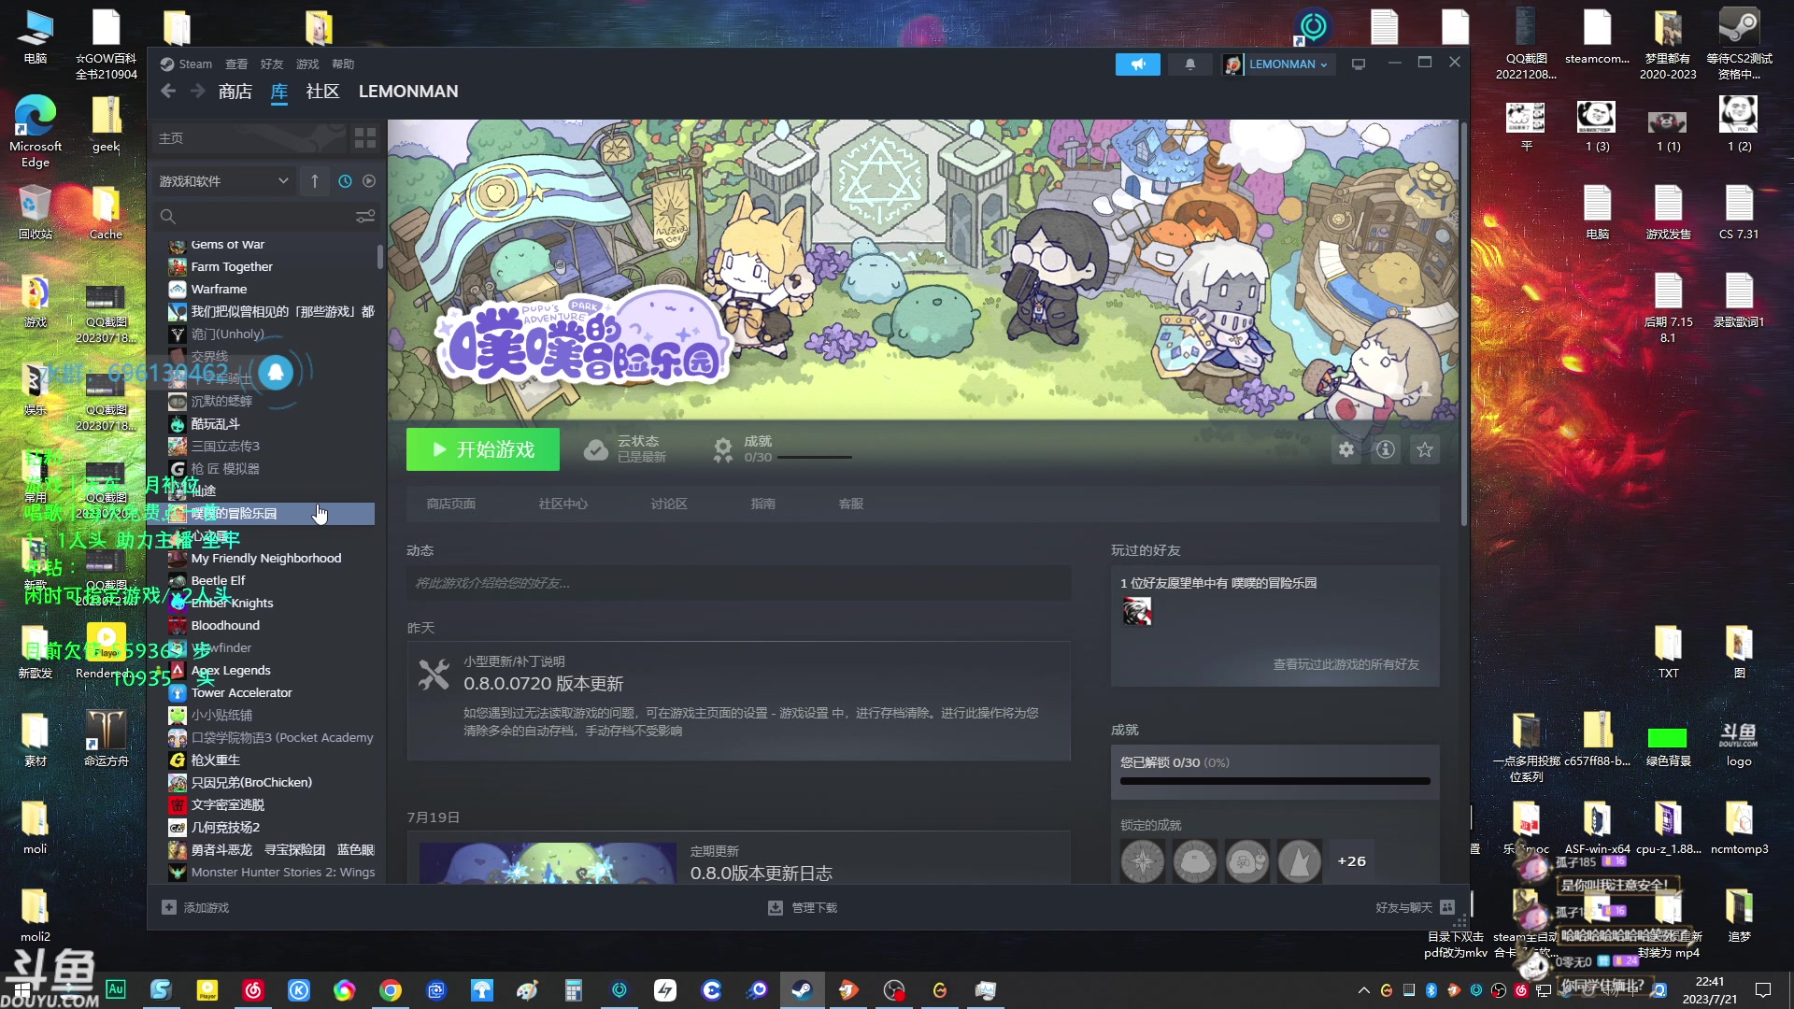Open the 帮助 menu
1794x1009 pixels.
click(343, 64)
